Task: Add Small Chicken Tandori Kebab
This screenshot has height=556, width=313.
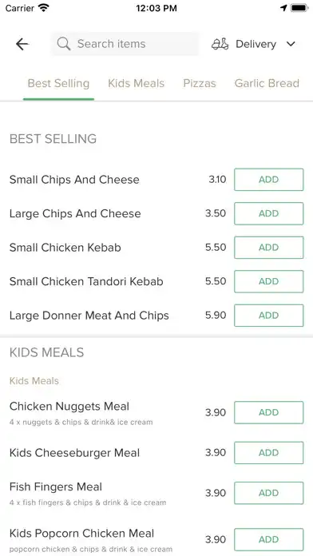Action: 269,281
